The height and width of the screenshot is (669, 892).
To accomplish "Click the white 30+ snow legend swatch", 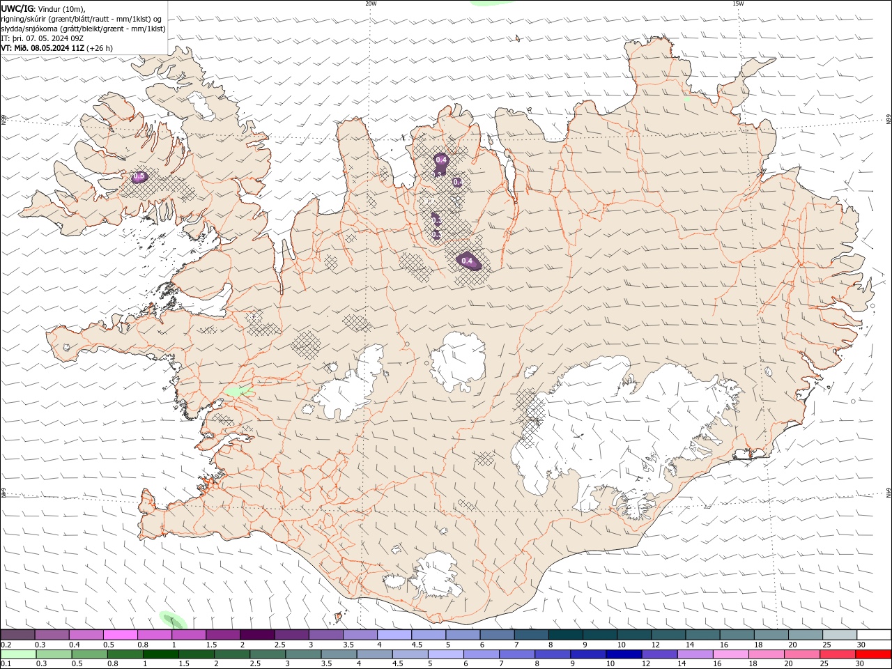I will coord(874,635).
